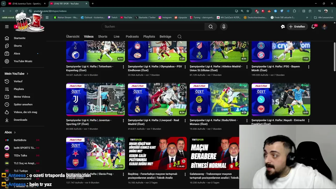Screen dimensions: 336x189
Task: Open Chrome tab search dropdown
Action: tap(3, 3)
